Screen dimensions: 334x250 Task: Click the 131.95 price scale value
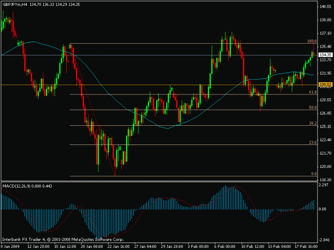(325, 73)
